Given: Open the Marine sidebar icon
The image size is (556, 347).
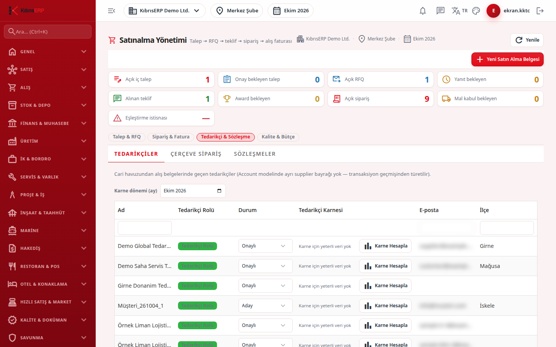Looking at the screenshot, I should pos(12,231).
